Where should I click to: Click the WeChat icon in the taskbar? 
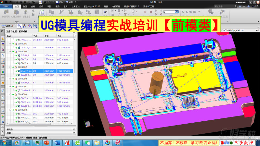click(x=87, y=143)
